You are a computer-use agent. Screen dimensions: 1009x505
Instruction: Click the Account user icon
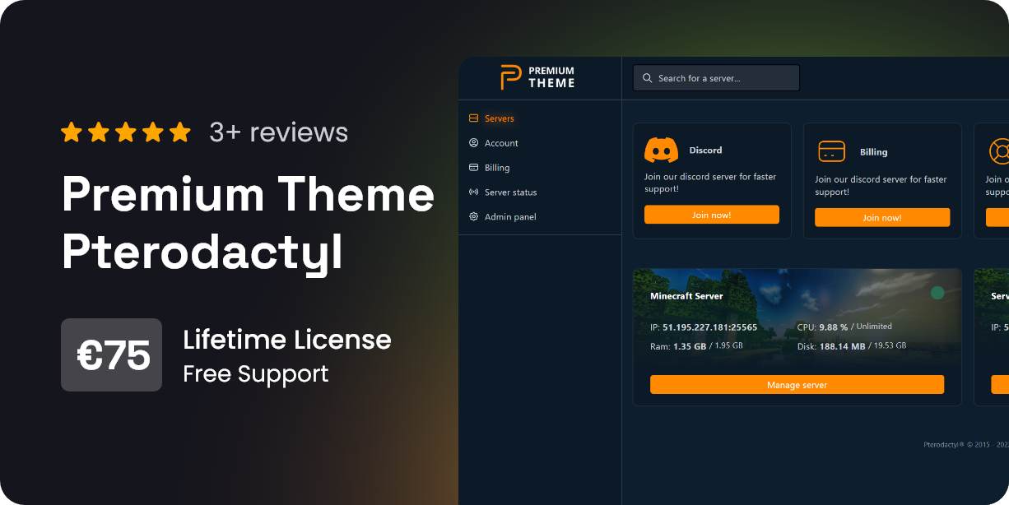[473, 143]
